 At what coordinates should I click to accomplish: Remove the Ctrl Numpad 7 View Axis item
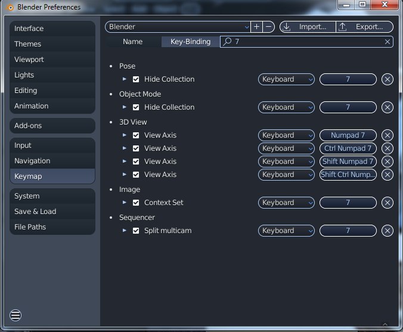(x=387, y=148)
